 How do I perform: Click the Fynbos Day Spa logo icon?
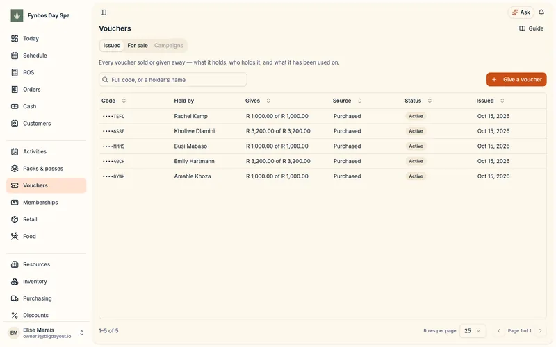[17, 15]
